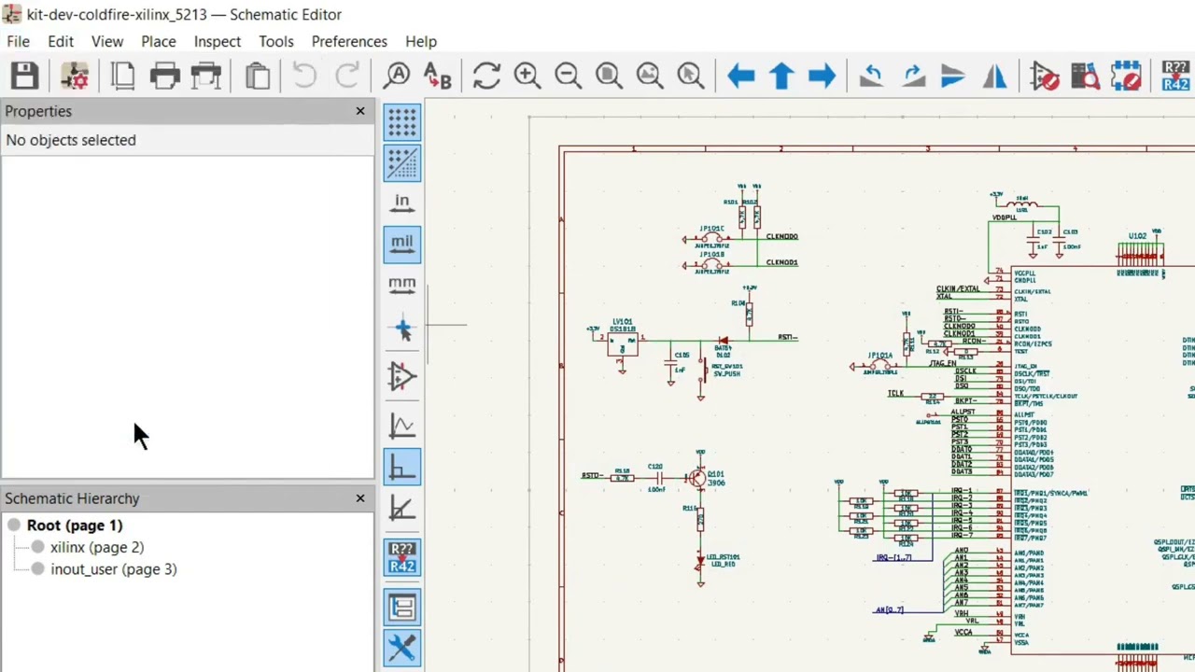Image resolution: width=1195 pixels, height=672 pixels.
Task: Rotate clockwise icon
Action: 912,76
